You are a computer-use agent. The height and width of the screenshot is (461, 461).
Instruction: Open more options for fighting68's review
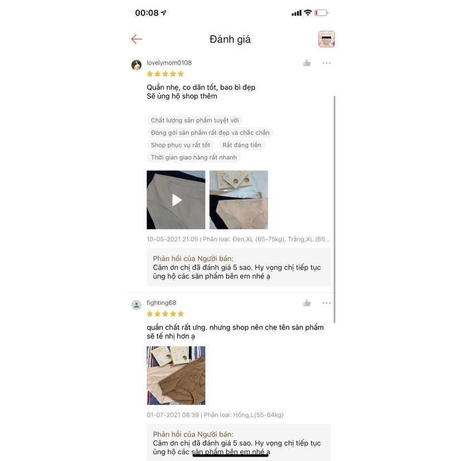tap(326, 303)
